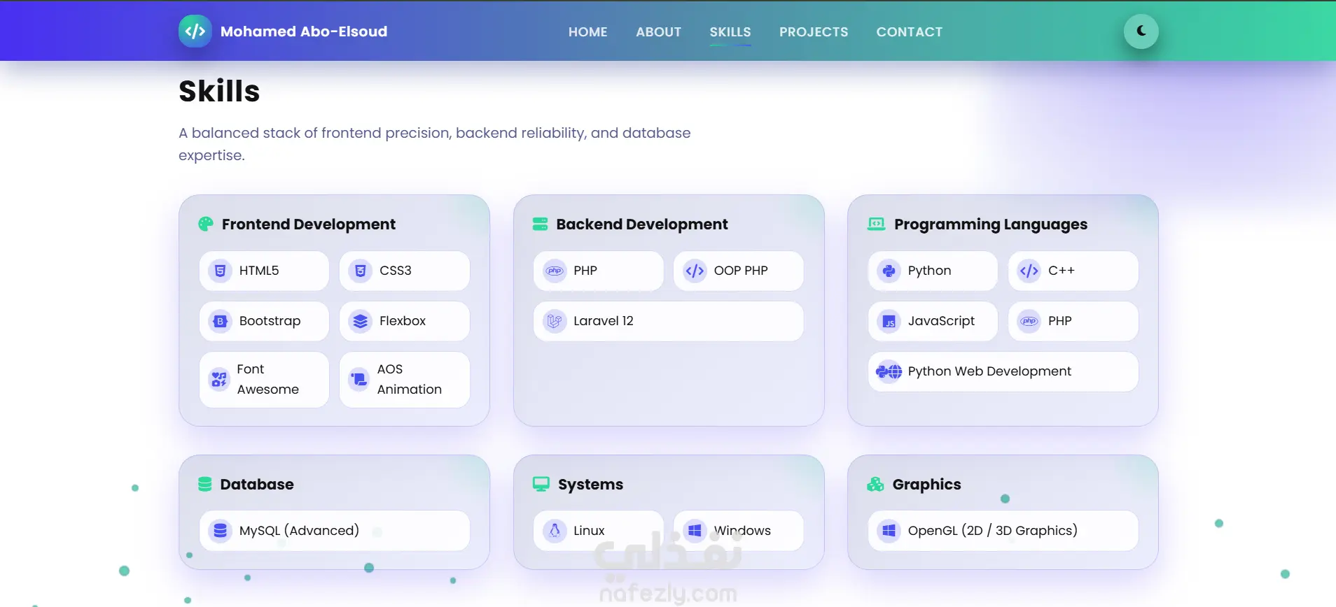Open the Projects nav link
1336x607 pixels.
coord(813,32)
